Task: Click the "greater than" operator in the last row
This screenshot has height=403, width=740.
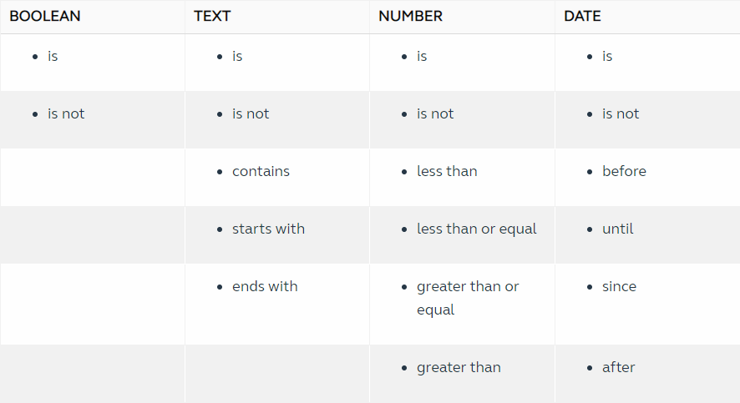Action: pyautogui.click(x=459, y=368)
